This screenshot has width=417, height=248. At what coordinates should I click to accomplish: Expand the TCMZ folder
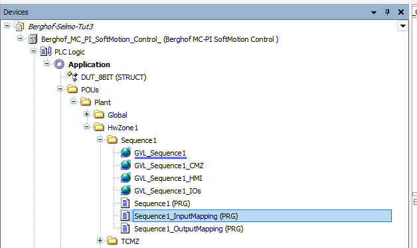[100, 240]
